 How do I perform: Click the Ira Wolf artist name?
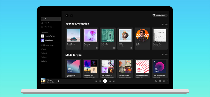click(69, 46)
